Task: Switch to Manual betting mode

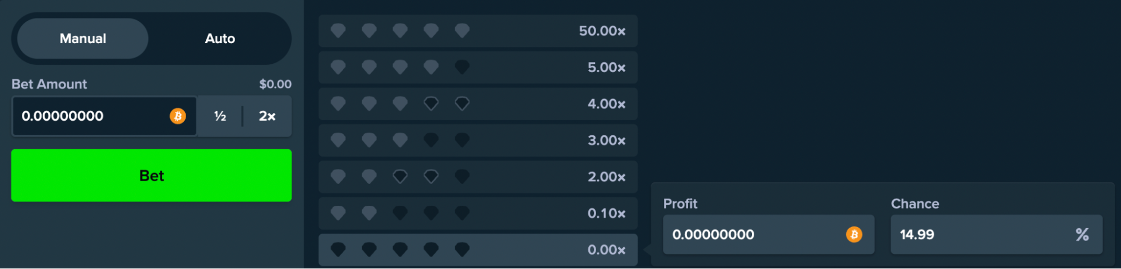Action: point(83,39)
